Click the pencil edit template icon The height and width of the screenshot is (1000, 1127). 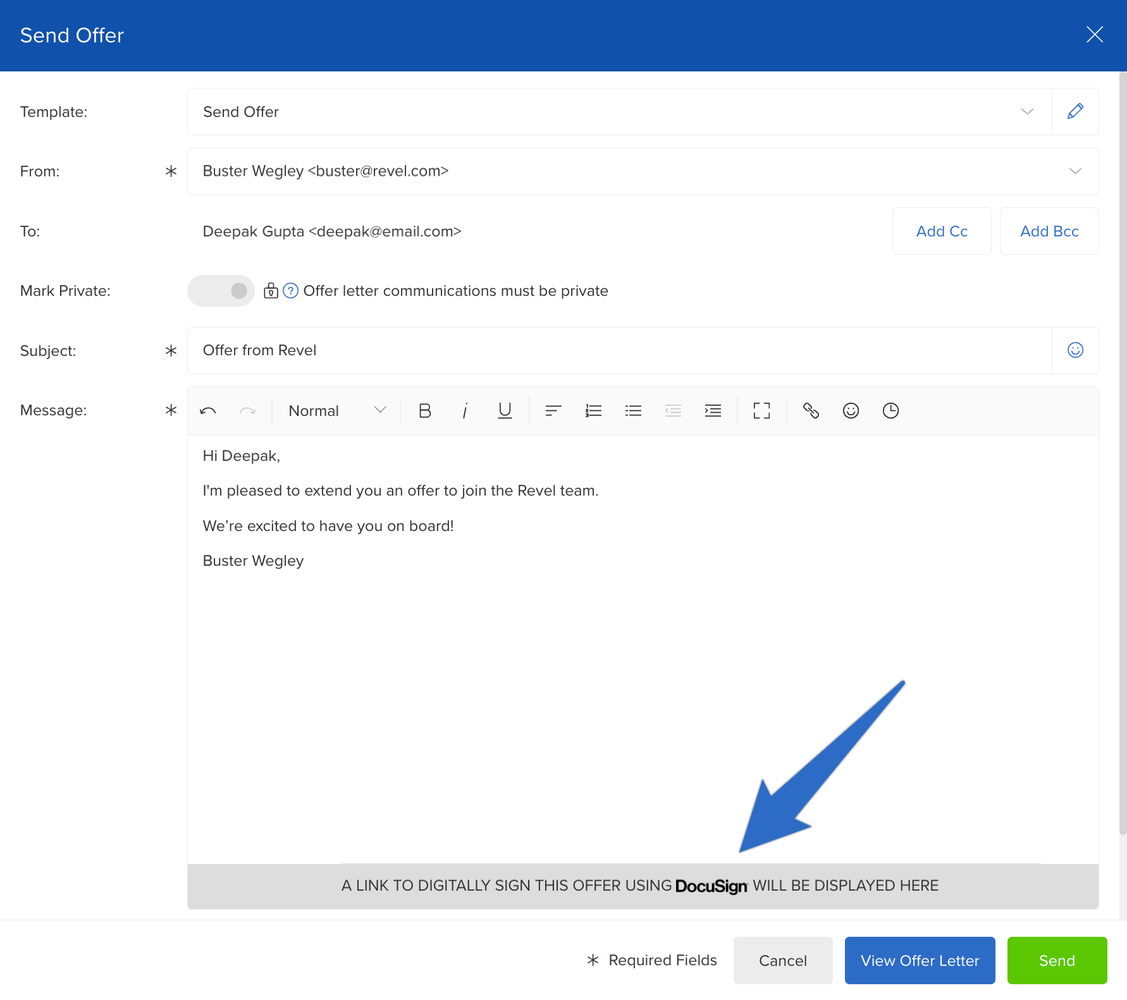(1075, 111)
